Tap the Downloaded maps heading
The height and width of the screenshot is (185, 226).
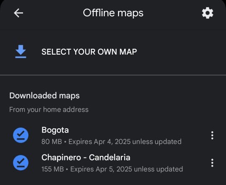point(44,95)
